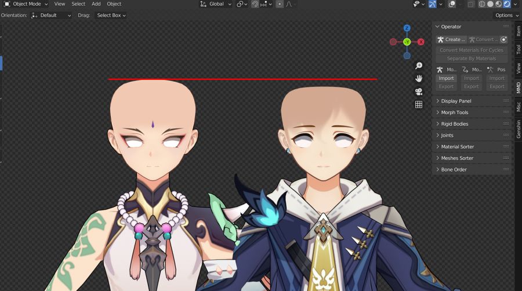The image size is (522, 291).
Task: Open the Add menu
Action: [x=96, y=4]
